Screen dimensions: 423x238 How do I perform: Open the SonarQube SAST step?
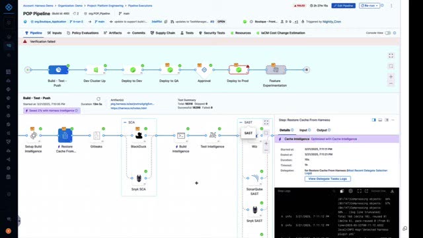click(254, 178)
